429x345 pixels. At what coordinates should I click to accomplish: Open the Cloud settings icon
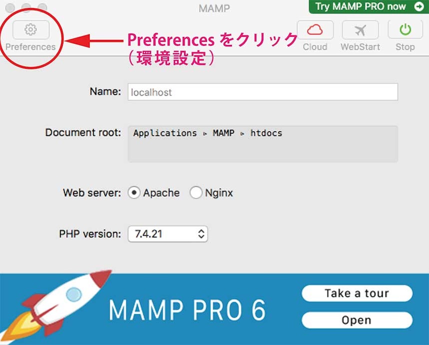click(x=315, y=30)
